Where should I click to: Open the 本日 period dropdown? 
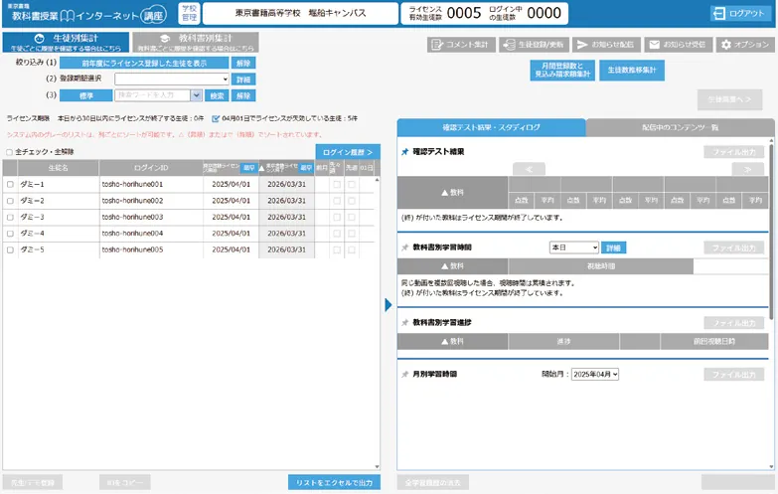(574, 247)
